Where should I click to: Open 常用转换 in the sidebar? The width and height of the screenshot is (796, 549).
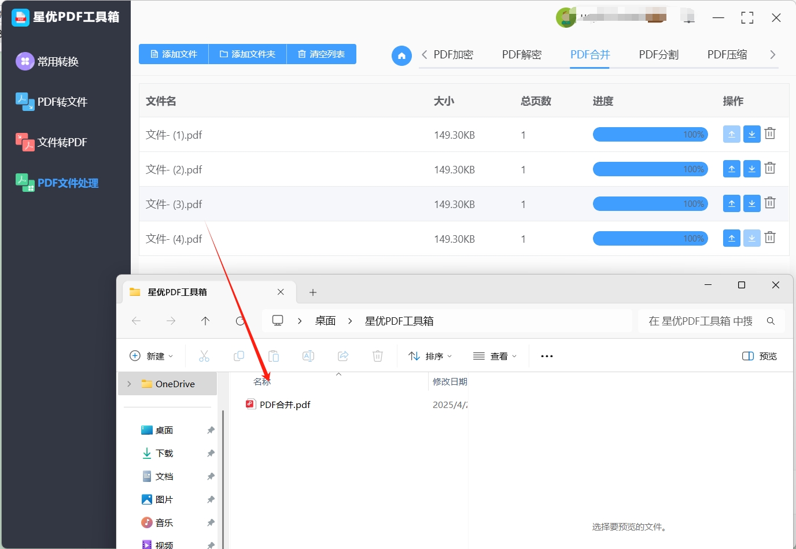(x=47, y=61)
